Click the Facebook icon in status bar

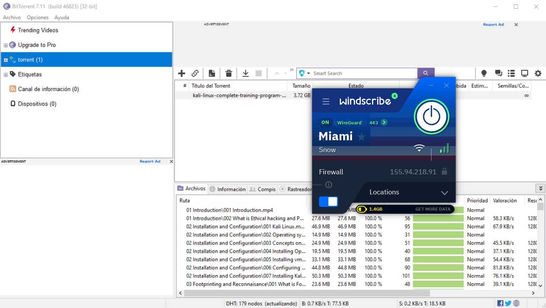pos(500,303)
